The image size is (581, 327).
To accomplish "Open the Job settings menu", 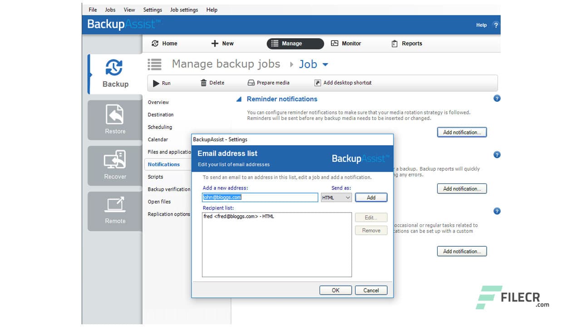I will click(183, 10).
